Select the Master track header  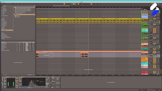[145, 74]
